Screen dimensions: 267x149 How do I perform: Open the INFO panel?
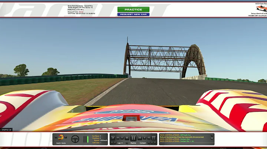pos(6,130)
